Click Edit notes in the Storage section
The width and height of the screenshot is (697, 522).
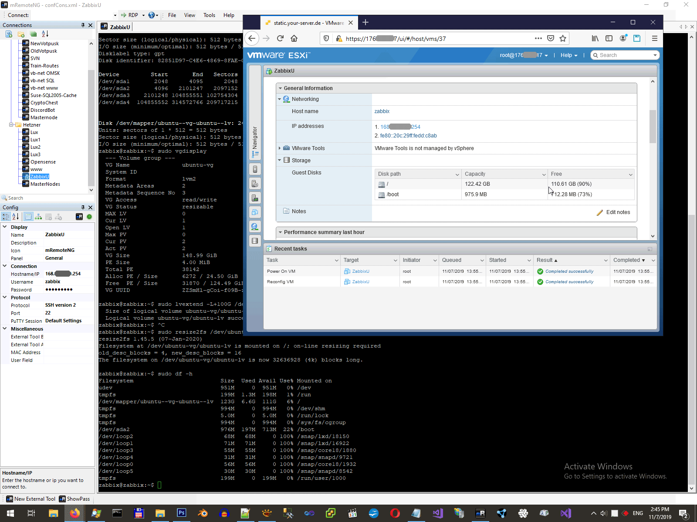pos(618,212)
